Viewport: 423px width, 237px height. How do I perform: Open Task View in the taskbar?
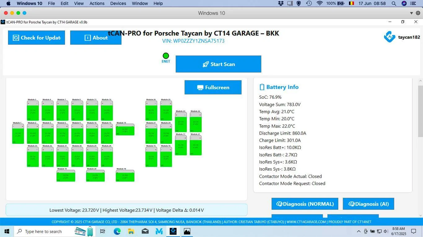click(x=102, y=231)
